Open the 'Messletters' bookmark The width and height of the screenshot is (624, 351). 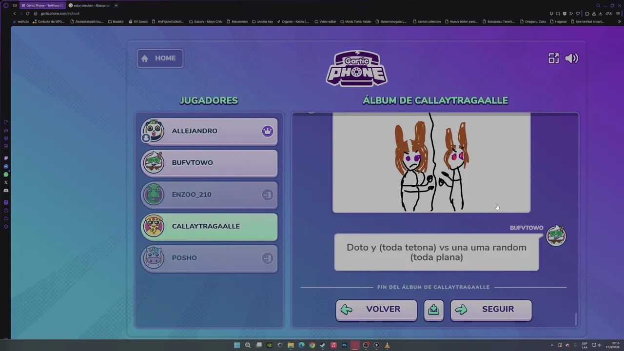[x=237, y=21]
